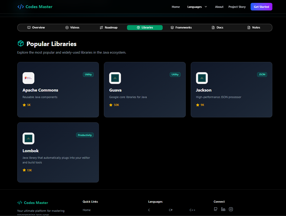Click the code brackets logo in header

click(21, 7)
